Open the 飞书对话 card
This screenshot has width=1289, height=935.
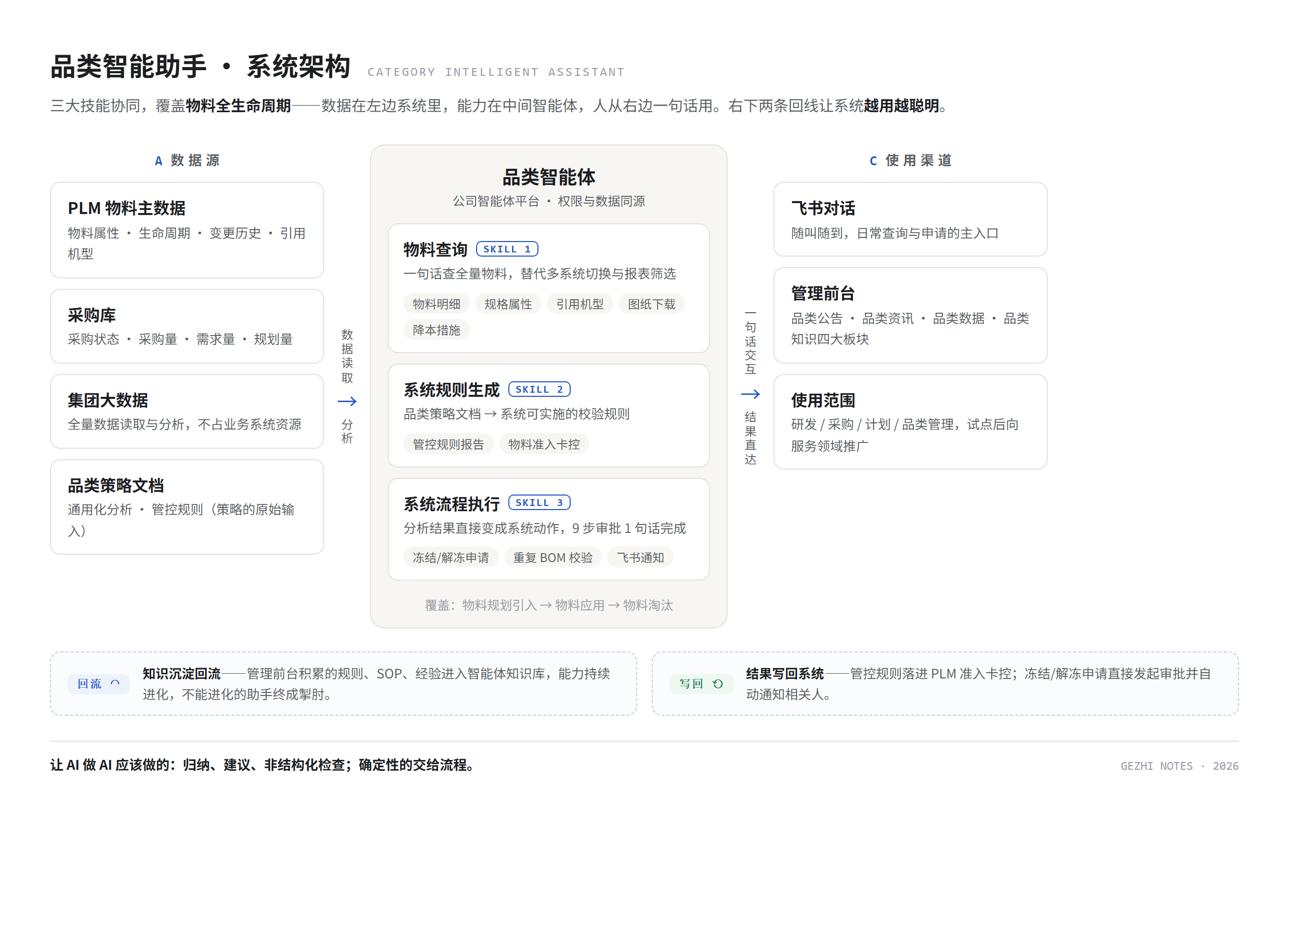[910, 219]
